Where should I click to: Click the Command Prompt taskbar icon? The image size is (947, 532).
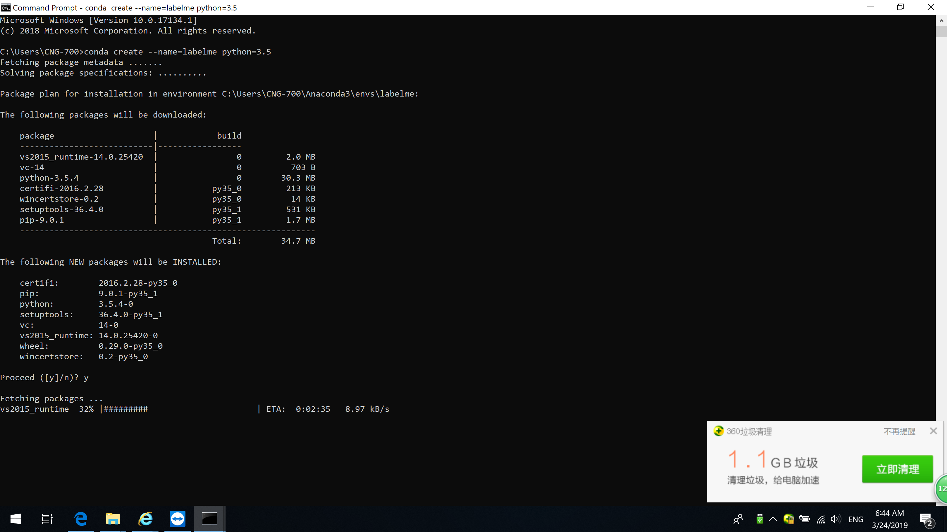pos(209,519)
